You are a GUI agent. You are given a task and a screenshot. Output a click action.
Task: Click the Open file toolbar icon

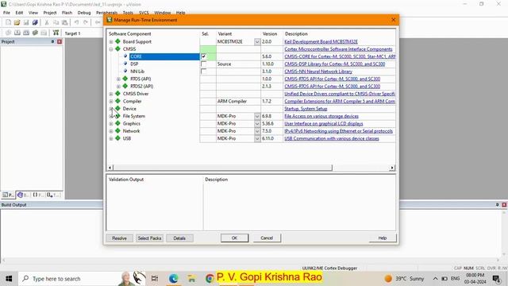17,22
